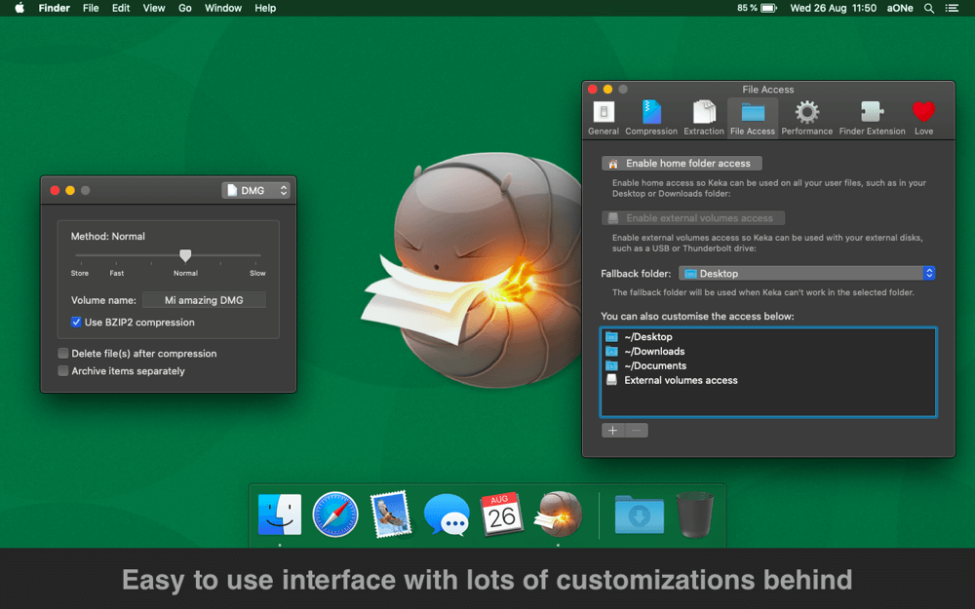Click the Volume name input field
Viewport: 975px width, 609px height.
click(204, 300)
